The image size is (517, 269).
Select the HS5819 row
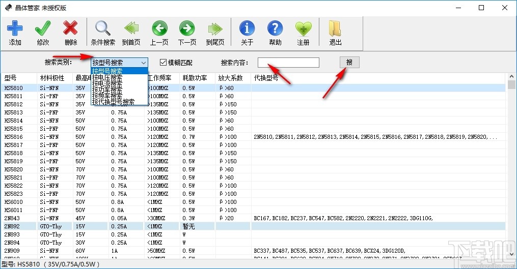point(253,161)
